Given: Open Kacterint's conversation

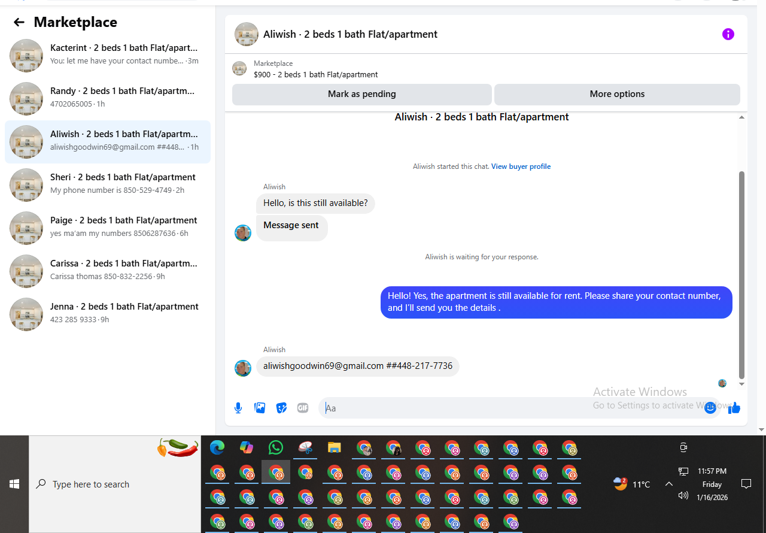Looking at the screenshot, I should (x=108, y=56).
